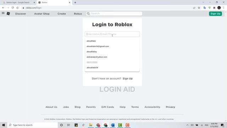227x128 pixels.
Task: Open the tab search chevron in the title bar
Action: (203, 2)
